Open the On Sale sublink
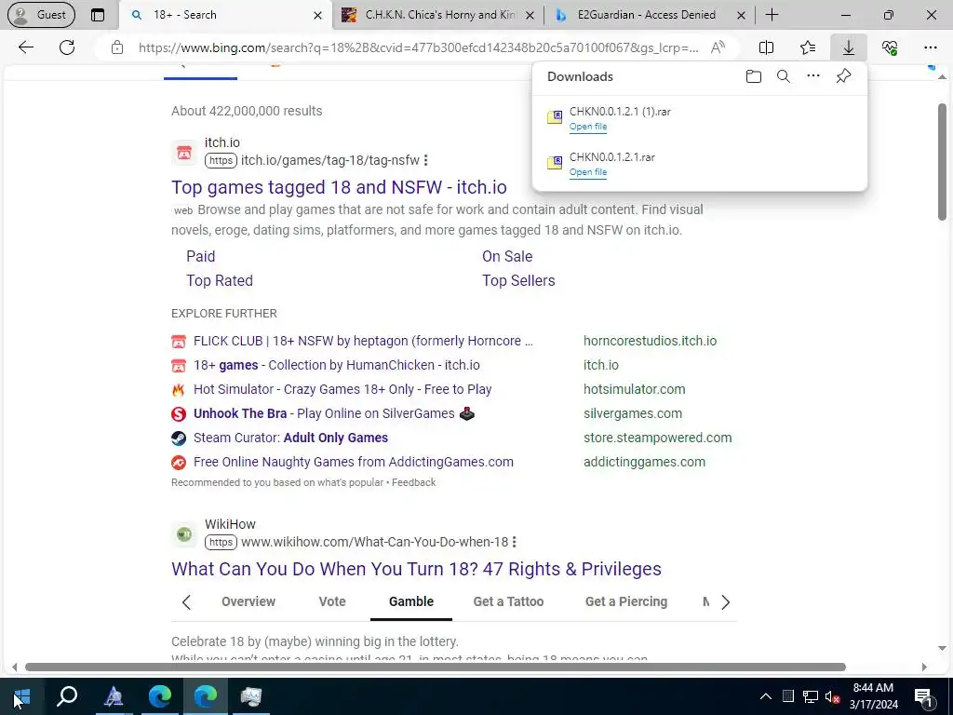Image resolution: width=953 pixels, height=715 pixels. [507, 257]
